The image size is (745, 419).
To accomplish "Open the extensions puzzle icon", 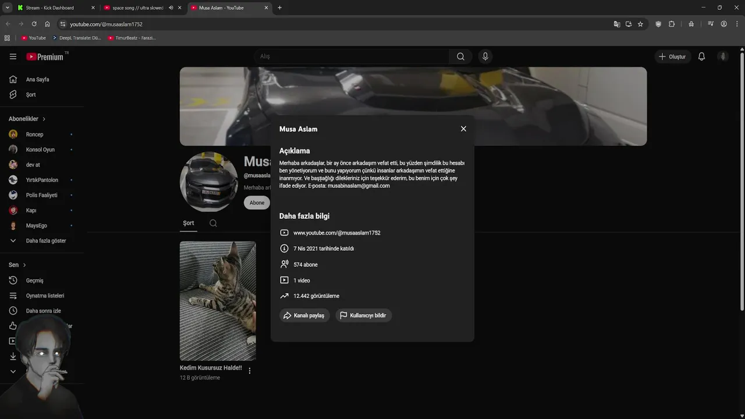I will click(672, 24).
